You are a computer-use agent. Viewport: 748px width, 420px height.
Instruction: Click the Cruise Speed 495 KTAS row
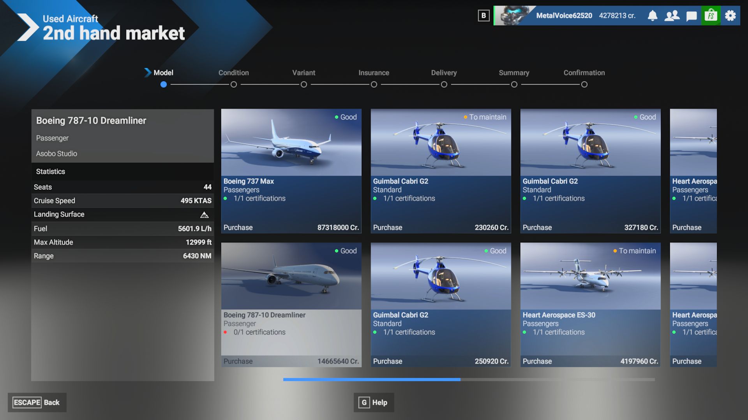coord(122,201)
